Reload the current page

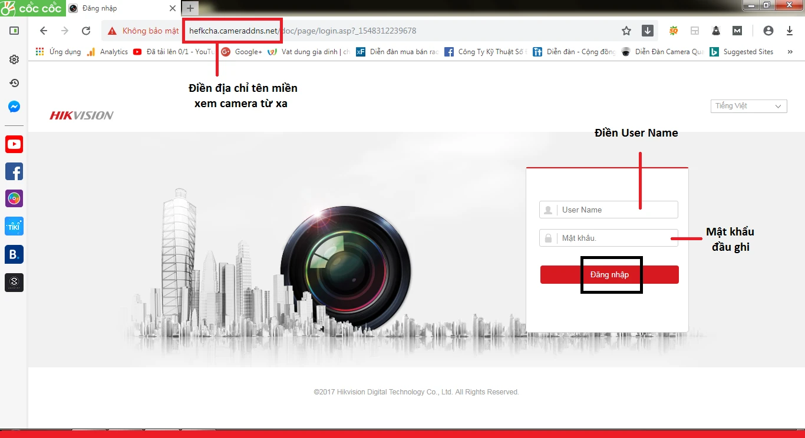(x=86, y=31)
